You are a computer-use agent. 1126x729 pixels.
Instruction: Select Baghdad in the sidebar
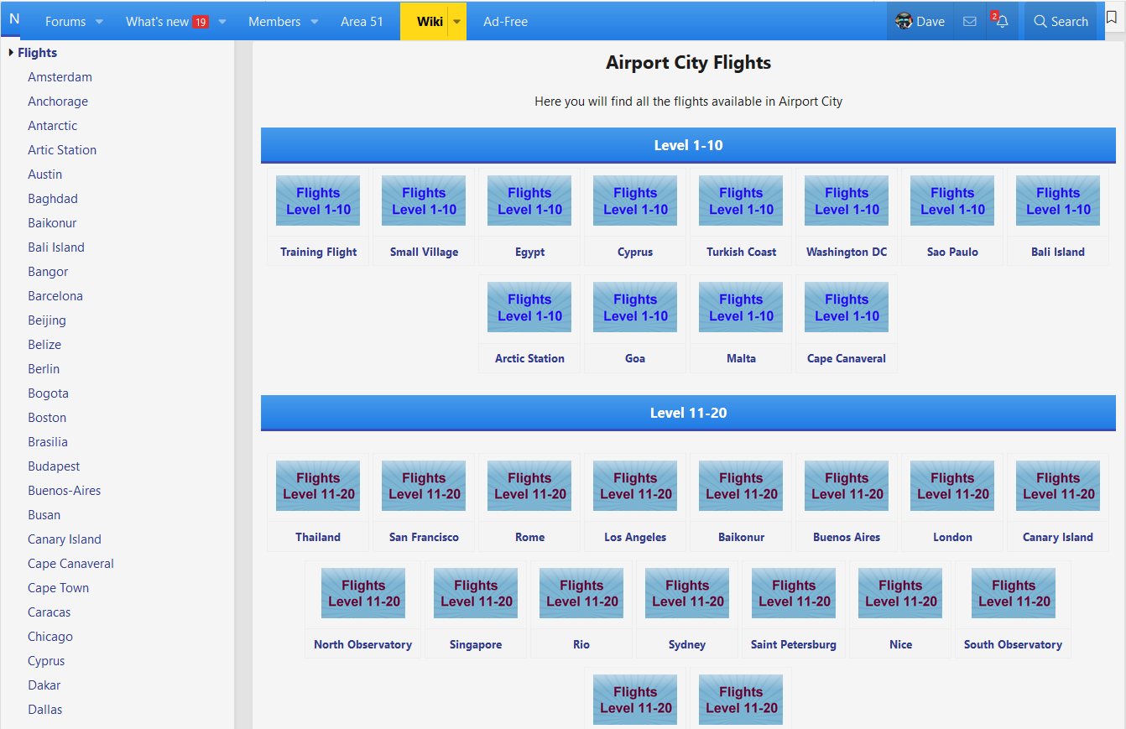[53, 199]
